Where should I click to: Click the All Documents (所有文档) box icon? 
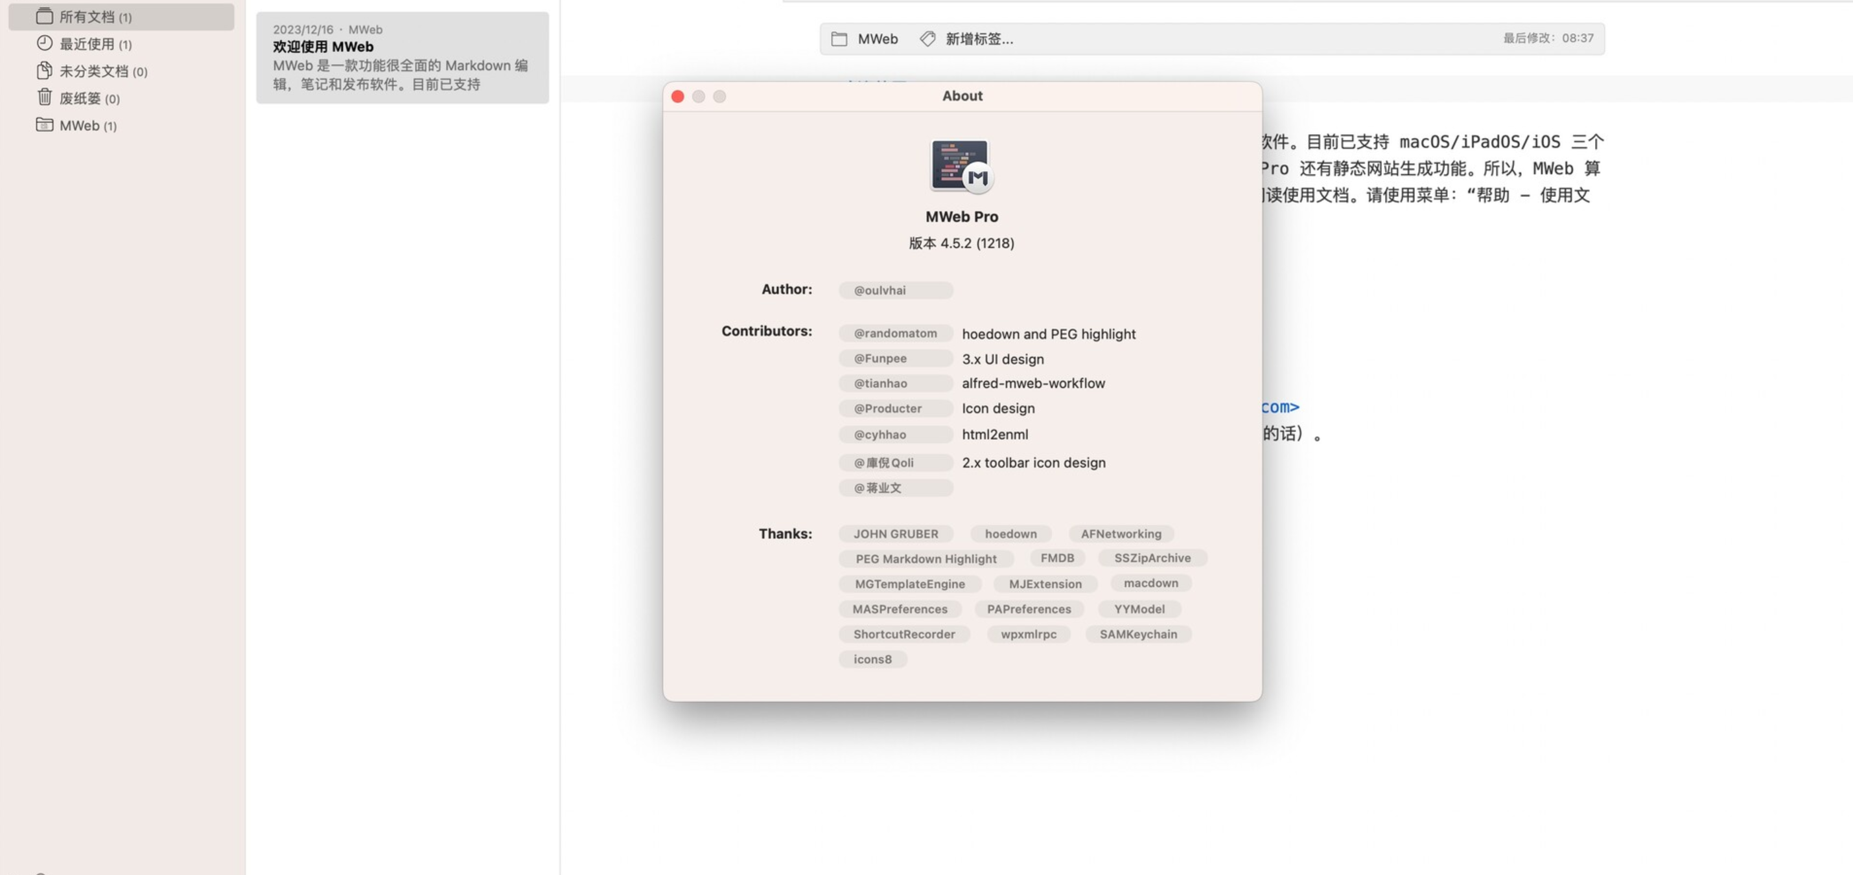point(45,16)
